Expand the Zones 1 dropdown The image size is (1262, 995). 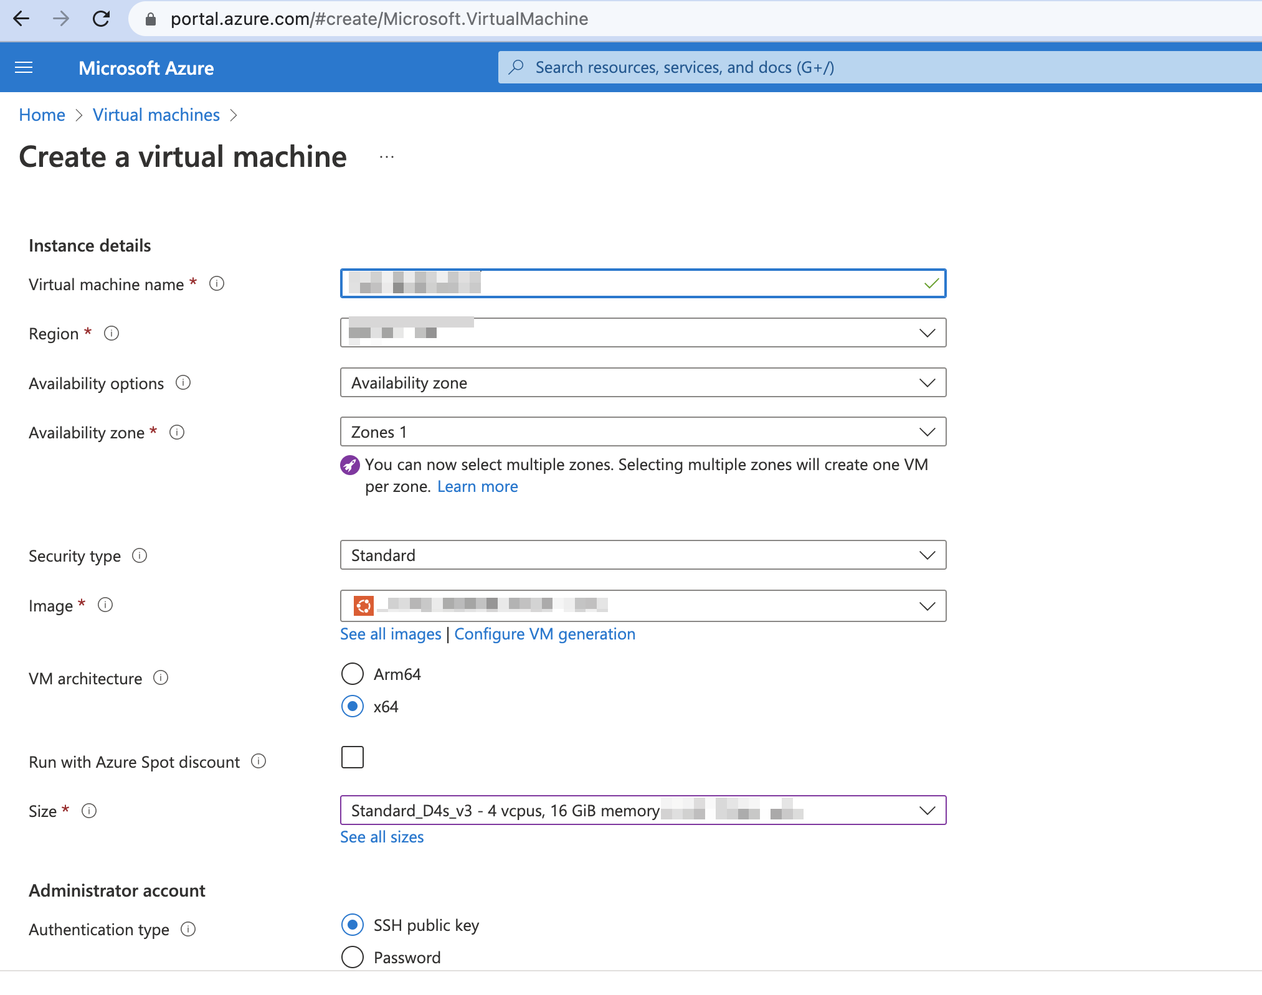point(643,431)
